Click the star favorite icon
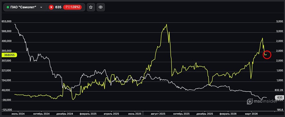The image size is (285, 117). point(91,7)
